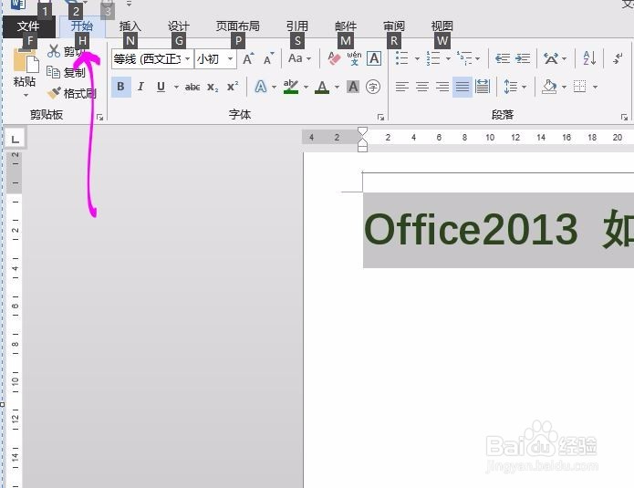The image size is (634, 488).
Task: Open highlight color dropdown arrow
Action: tap(307, 87)
